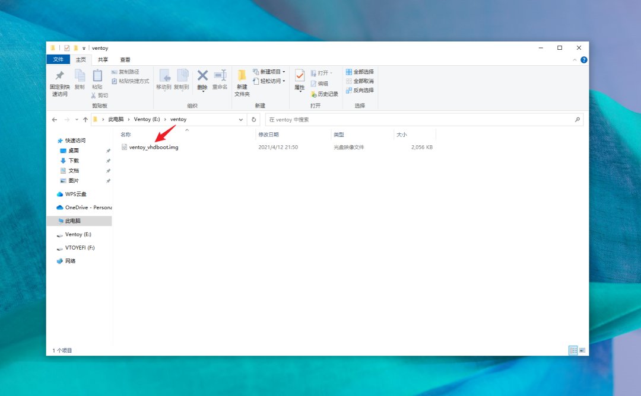Refresh the ventoy folder view
The image size is (641, 396).
coord(254,120)
